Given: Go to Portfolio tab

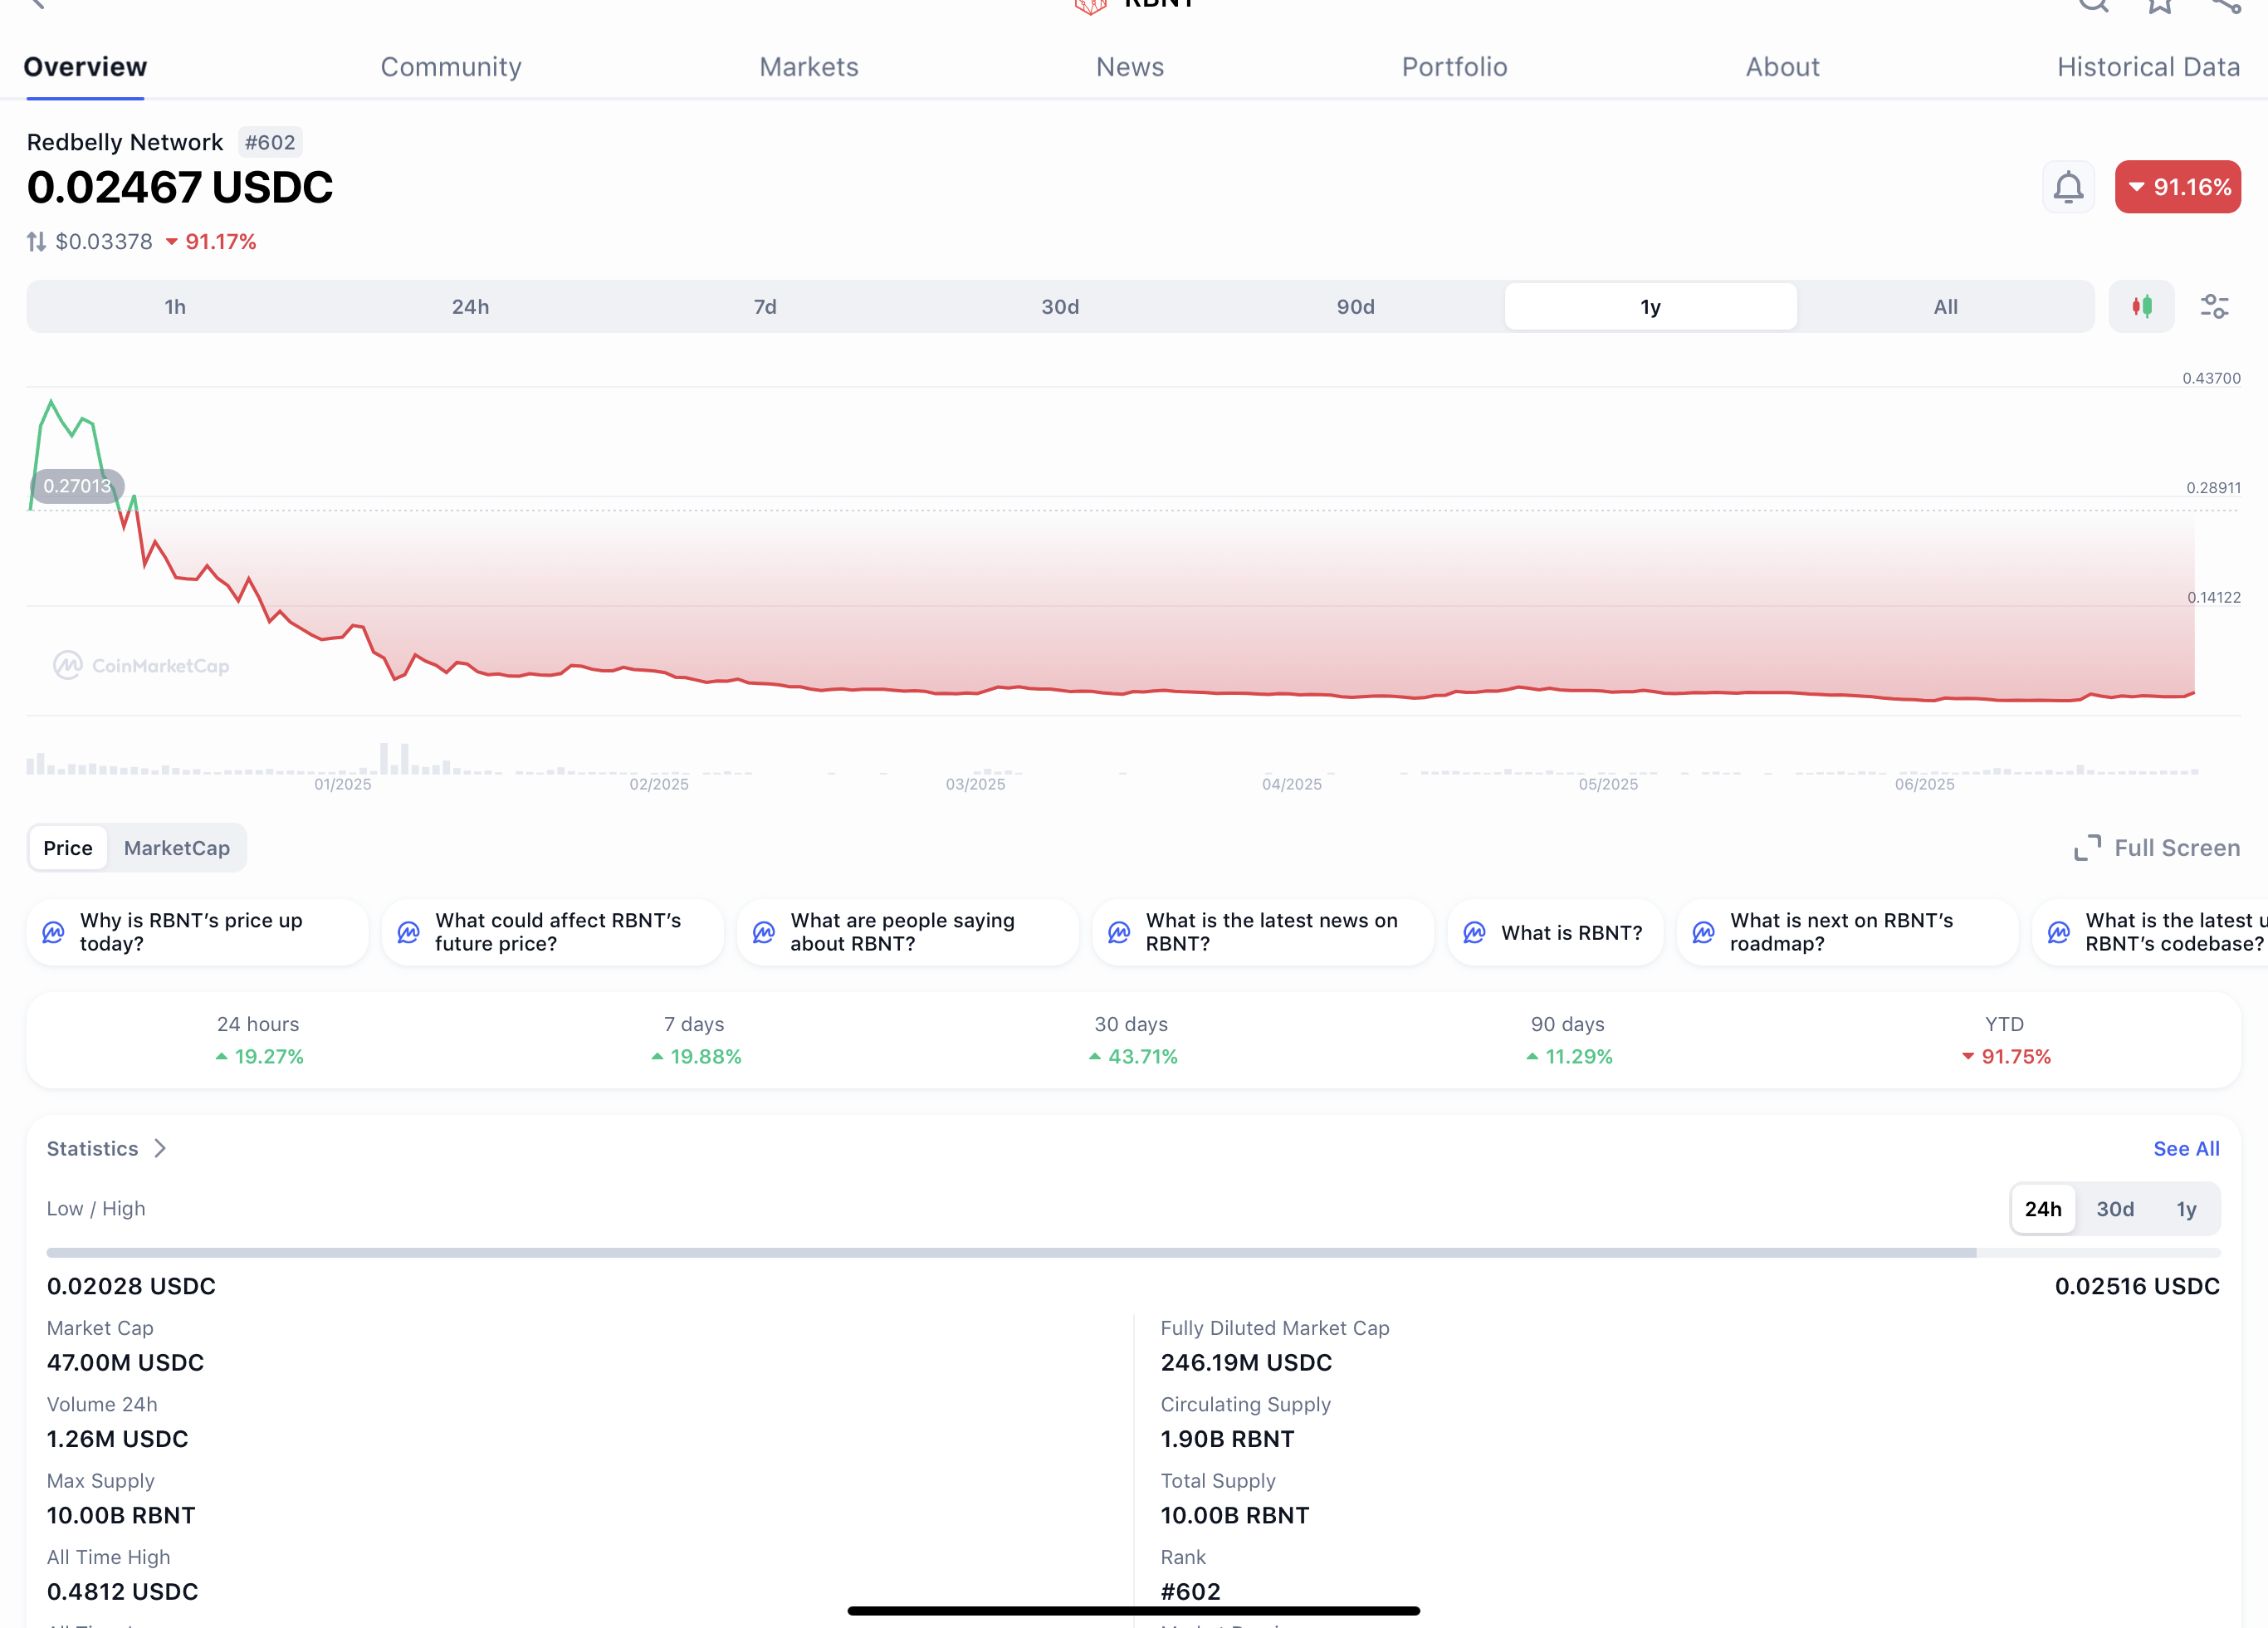Looking at the screenshot, I should tap(1454, 67).
